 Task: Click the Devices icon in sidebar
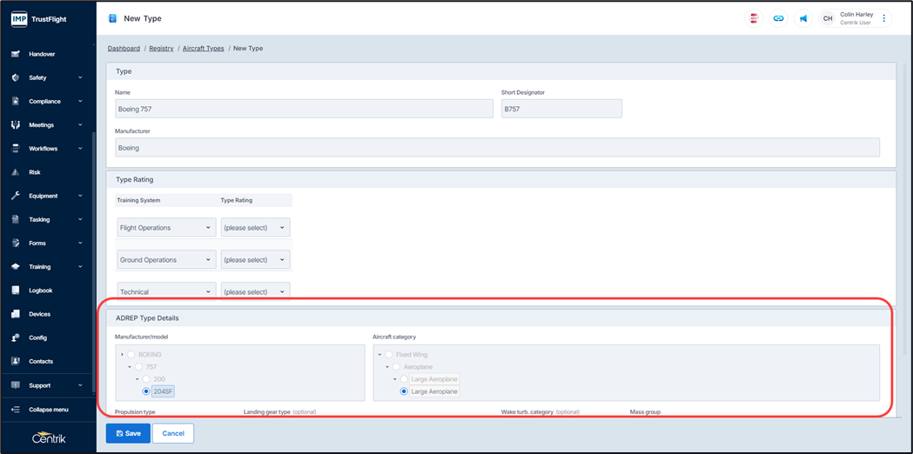pos(16,314)
